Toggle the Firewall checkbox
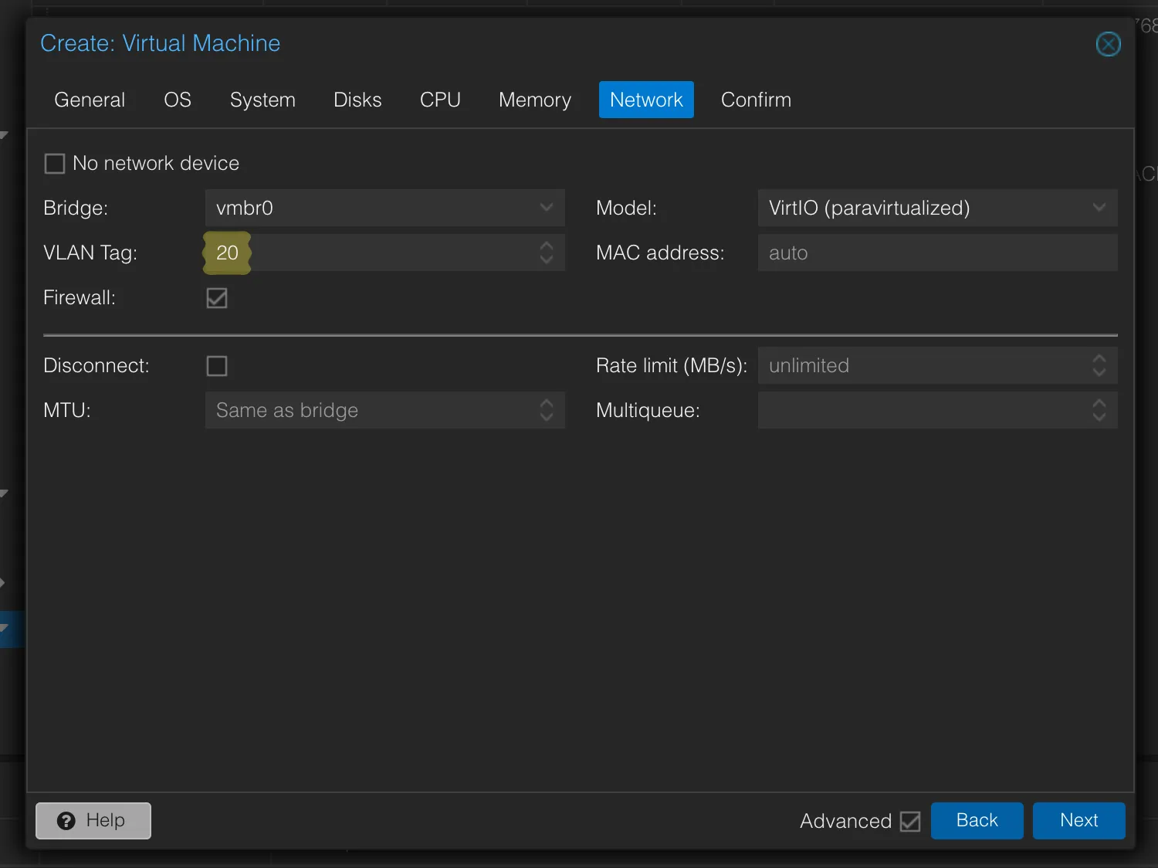Screen dimensions: 1158x868 [217, 298]
